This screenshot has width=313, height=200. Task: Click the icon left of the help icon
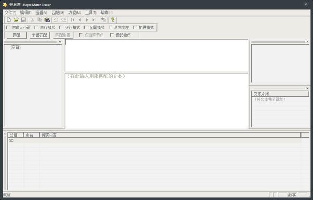[x=103, y=20]
